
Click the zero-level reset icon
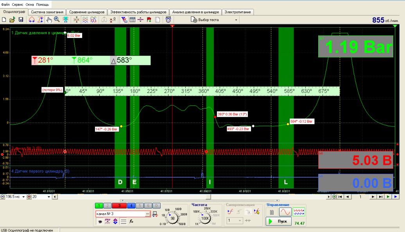(x=113, y=20)
